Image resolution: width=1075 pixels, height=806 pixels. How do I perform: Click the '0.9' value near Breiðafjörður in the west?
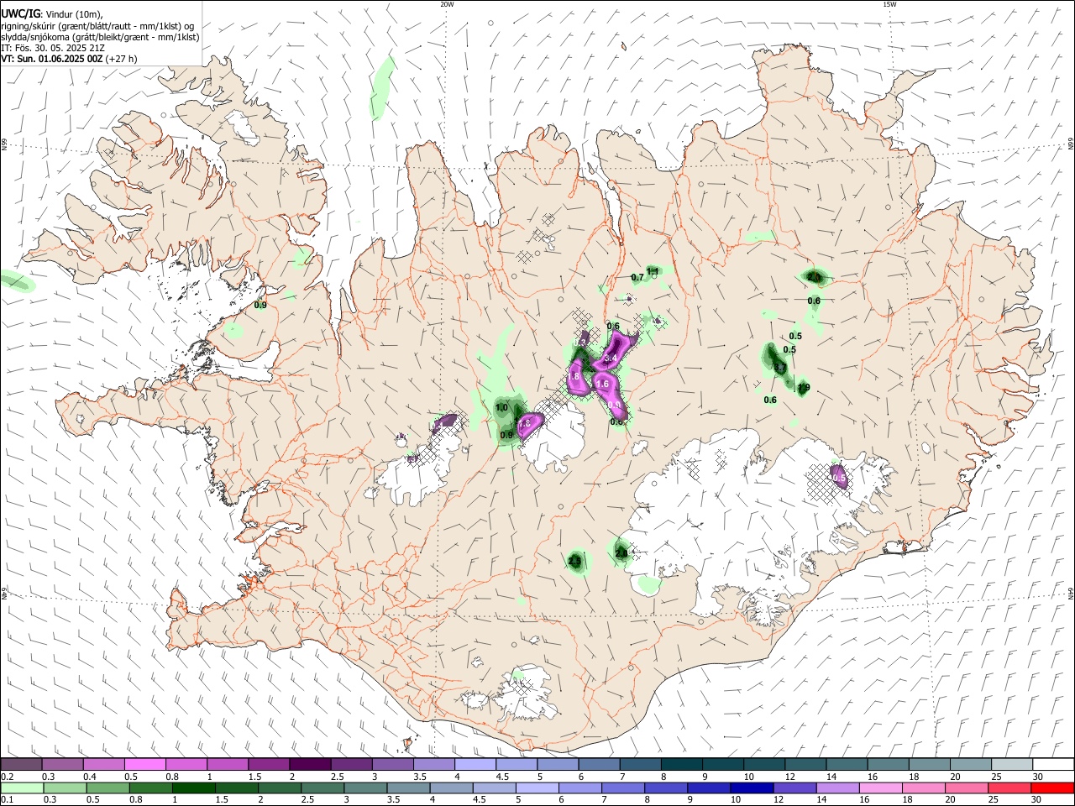[260, 306]
